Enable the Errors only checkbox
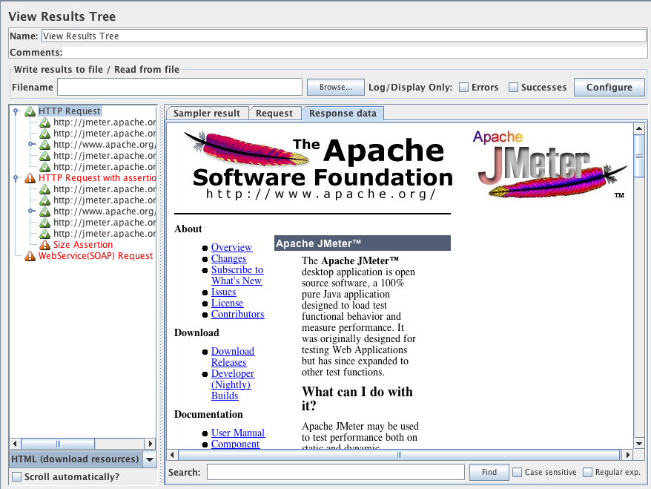This screenshot has width=651, height=489. tap(463, 88)
